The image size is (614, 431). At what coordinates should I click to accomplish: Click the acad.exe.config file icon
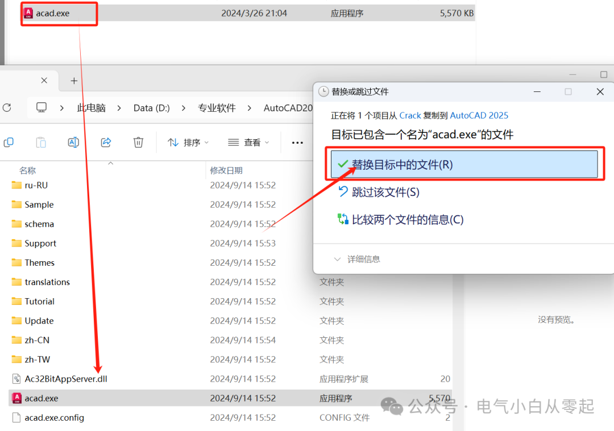click(16, 418)
